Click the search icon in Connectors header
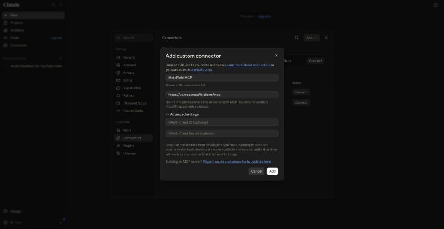Viewport: 444px width, 229px height. tap(297, 38)
